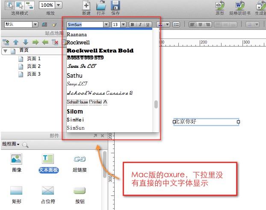This screenshot has height=210, width=266.
Task: Click the 原型 prototype icon
Action: [220, 6]
